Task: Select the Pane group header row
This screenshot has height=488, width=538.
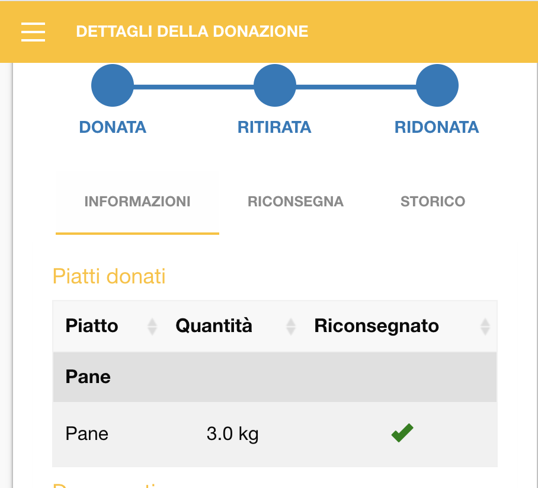Action: pyautogui.click(x=275, y=377)
